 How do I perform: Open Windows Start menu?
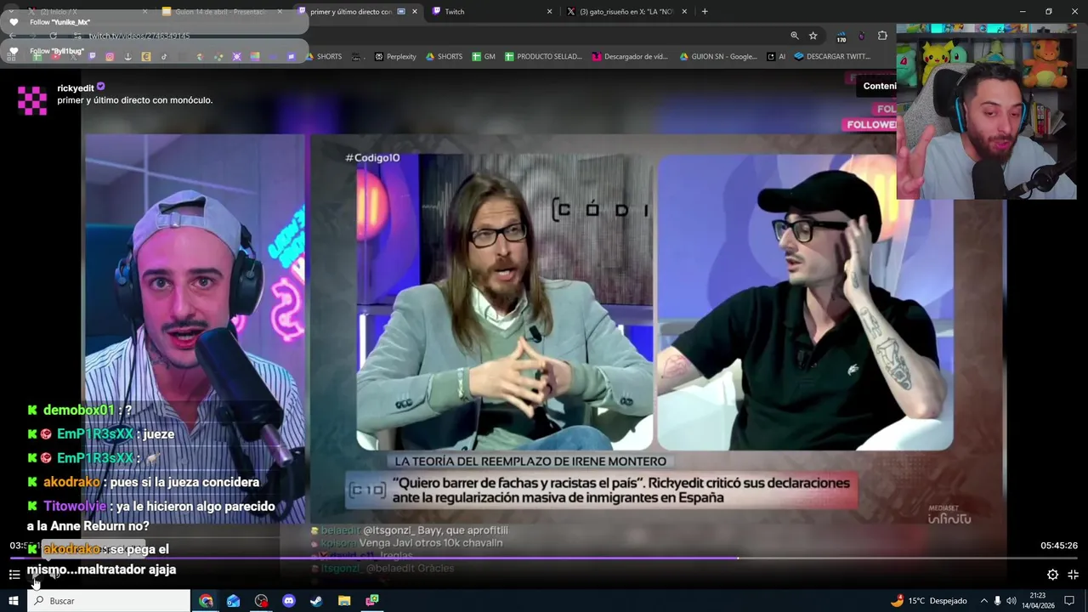(x=14, y=601)
